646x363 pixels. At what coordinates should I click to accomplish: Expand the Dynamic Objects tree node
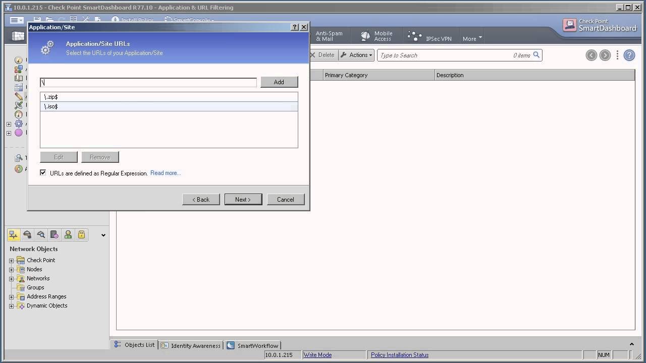12,306
